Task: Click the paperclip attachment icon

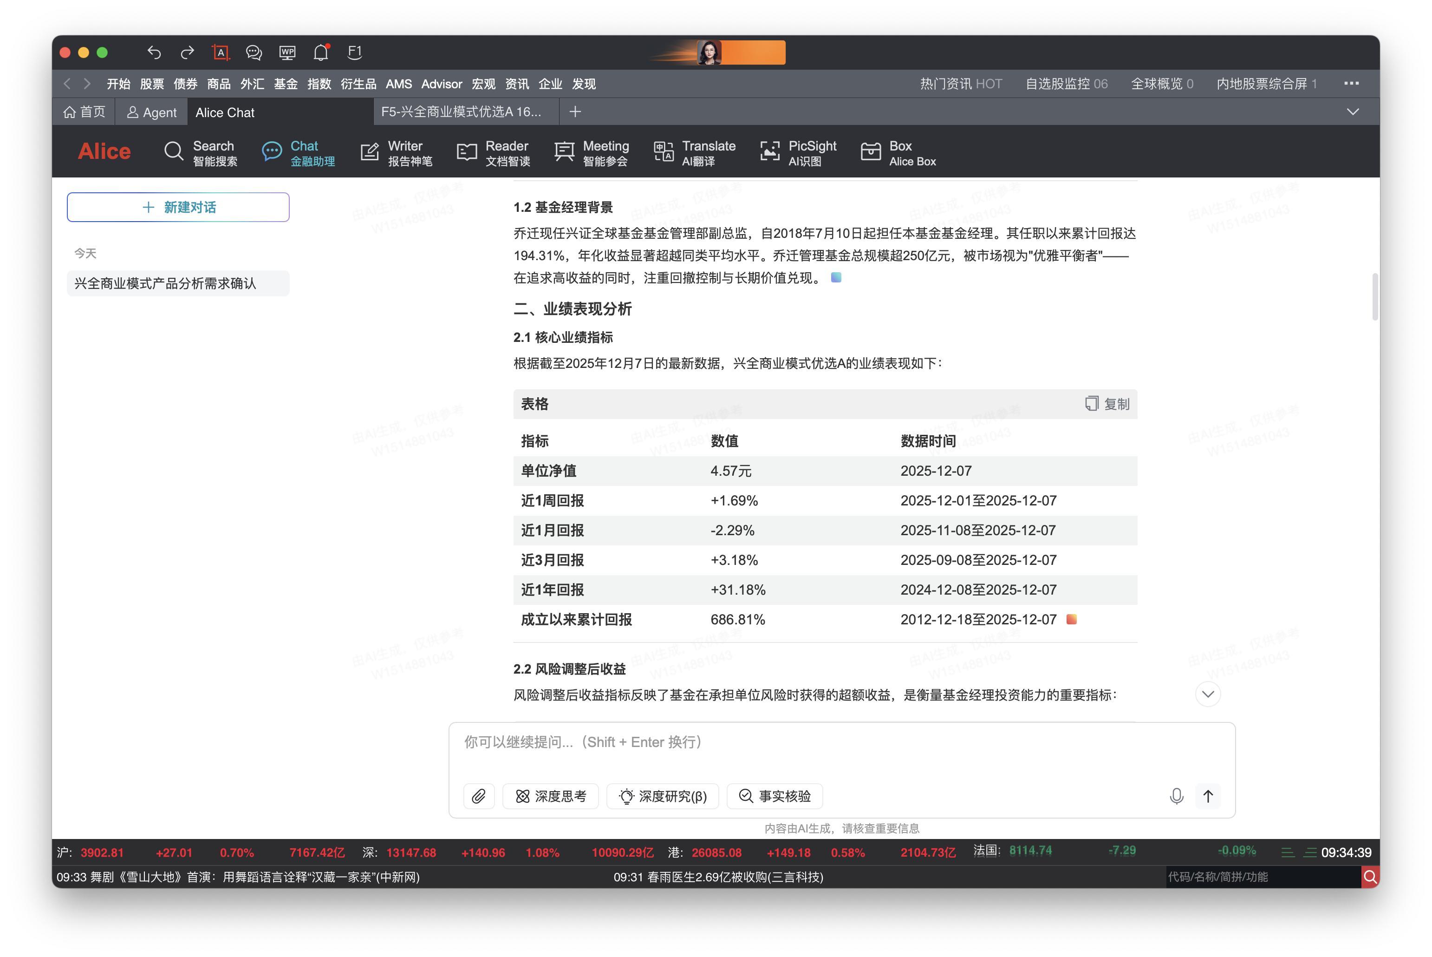Action: click(479, 796)
